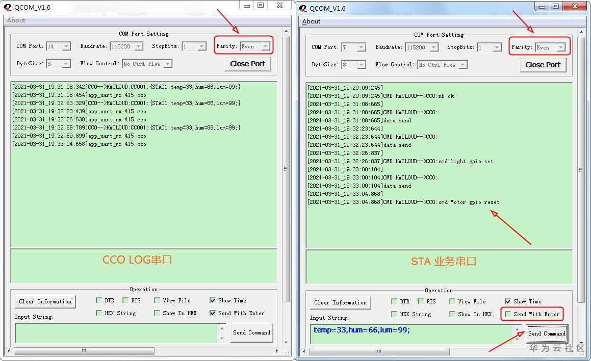Click Close Port in left window
591x361 pixels.
tap(248, 64)
